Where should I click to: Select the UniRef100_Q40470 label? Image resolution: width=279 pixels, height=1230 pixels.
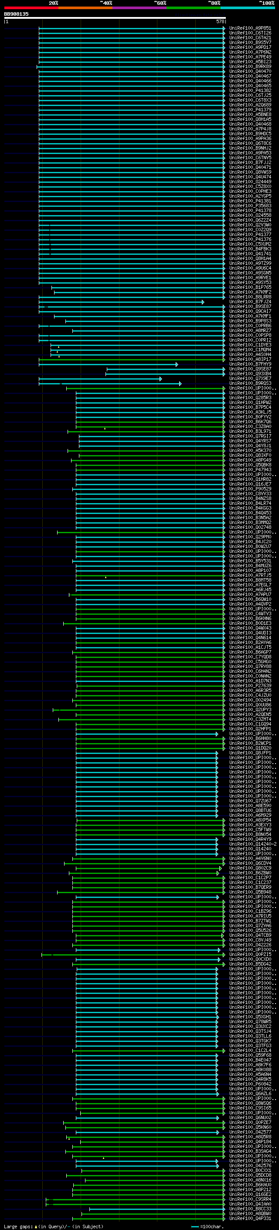coord(250,71)
